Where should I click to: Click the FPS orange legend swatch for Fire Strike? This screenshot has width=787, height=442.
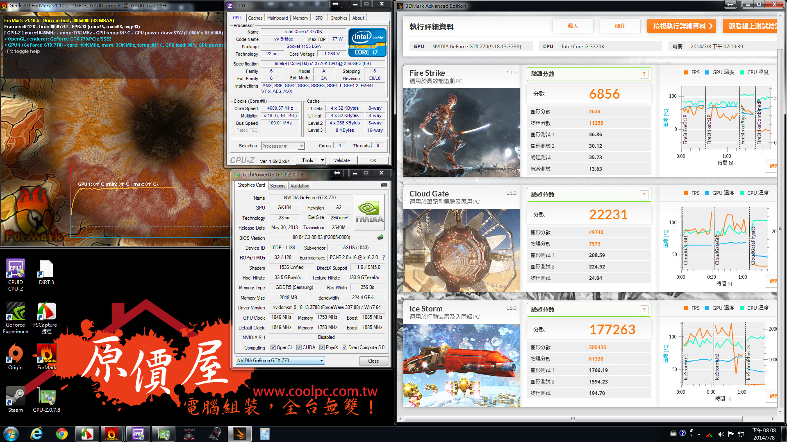point(686,72)
